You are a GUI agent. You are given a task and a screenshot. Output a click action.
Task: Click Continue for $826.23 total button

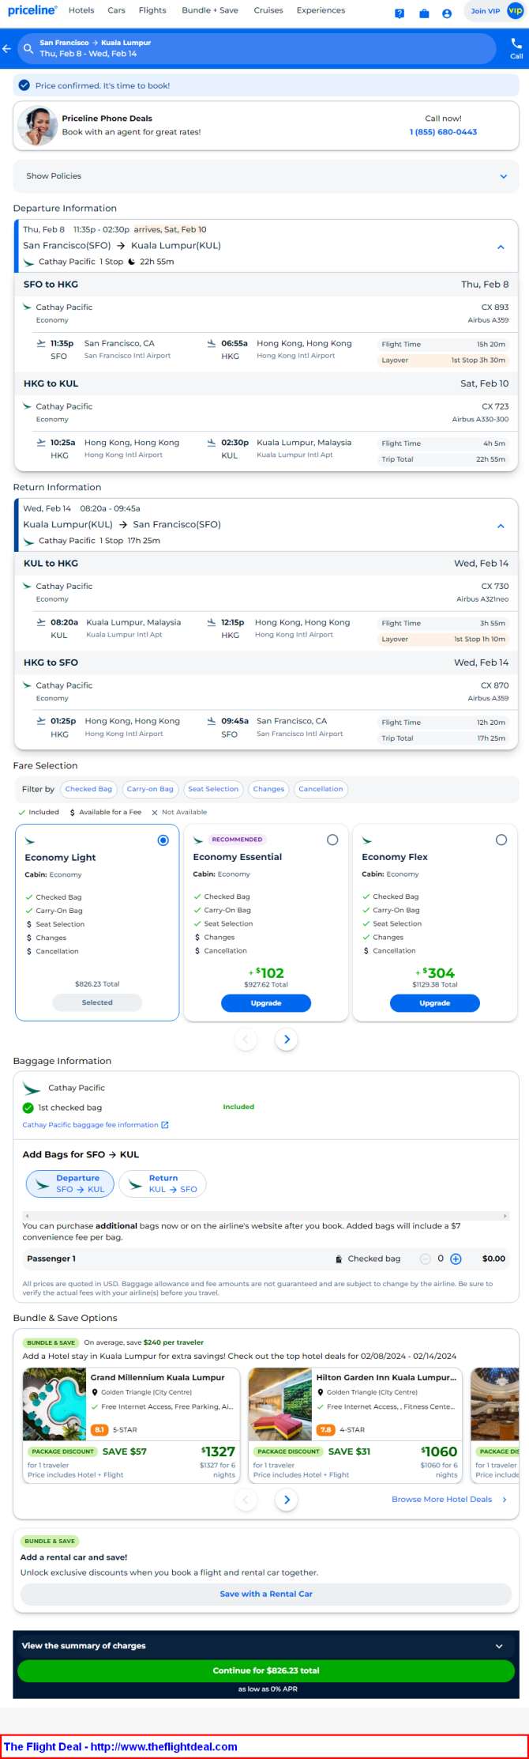click(x=266, y=1670)
